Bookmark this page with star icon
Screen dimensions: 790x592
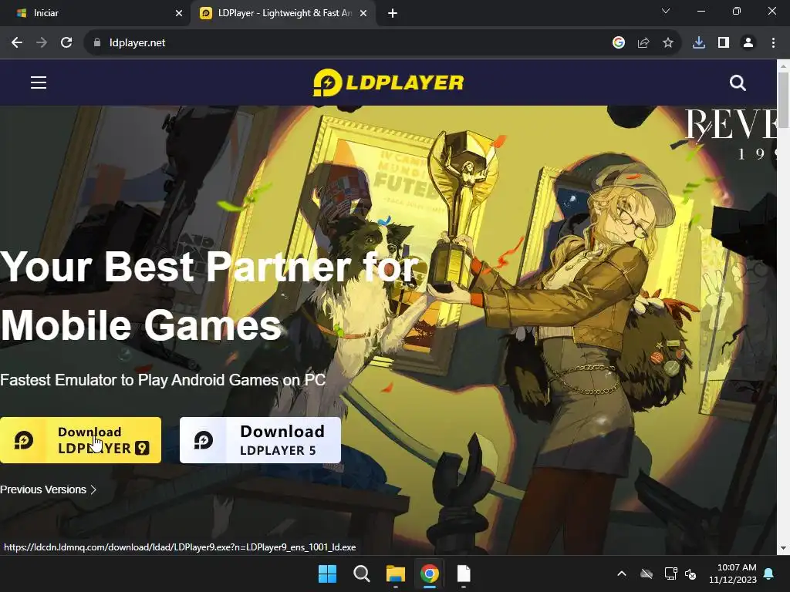click(x=668, y=43)
